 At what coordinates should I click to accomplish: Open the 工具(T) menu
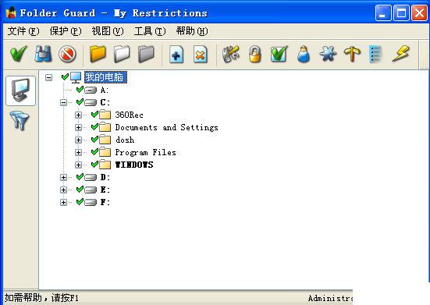tap(150, 31)
